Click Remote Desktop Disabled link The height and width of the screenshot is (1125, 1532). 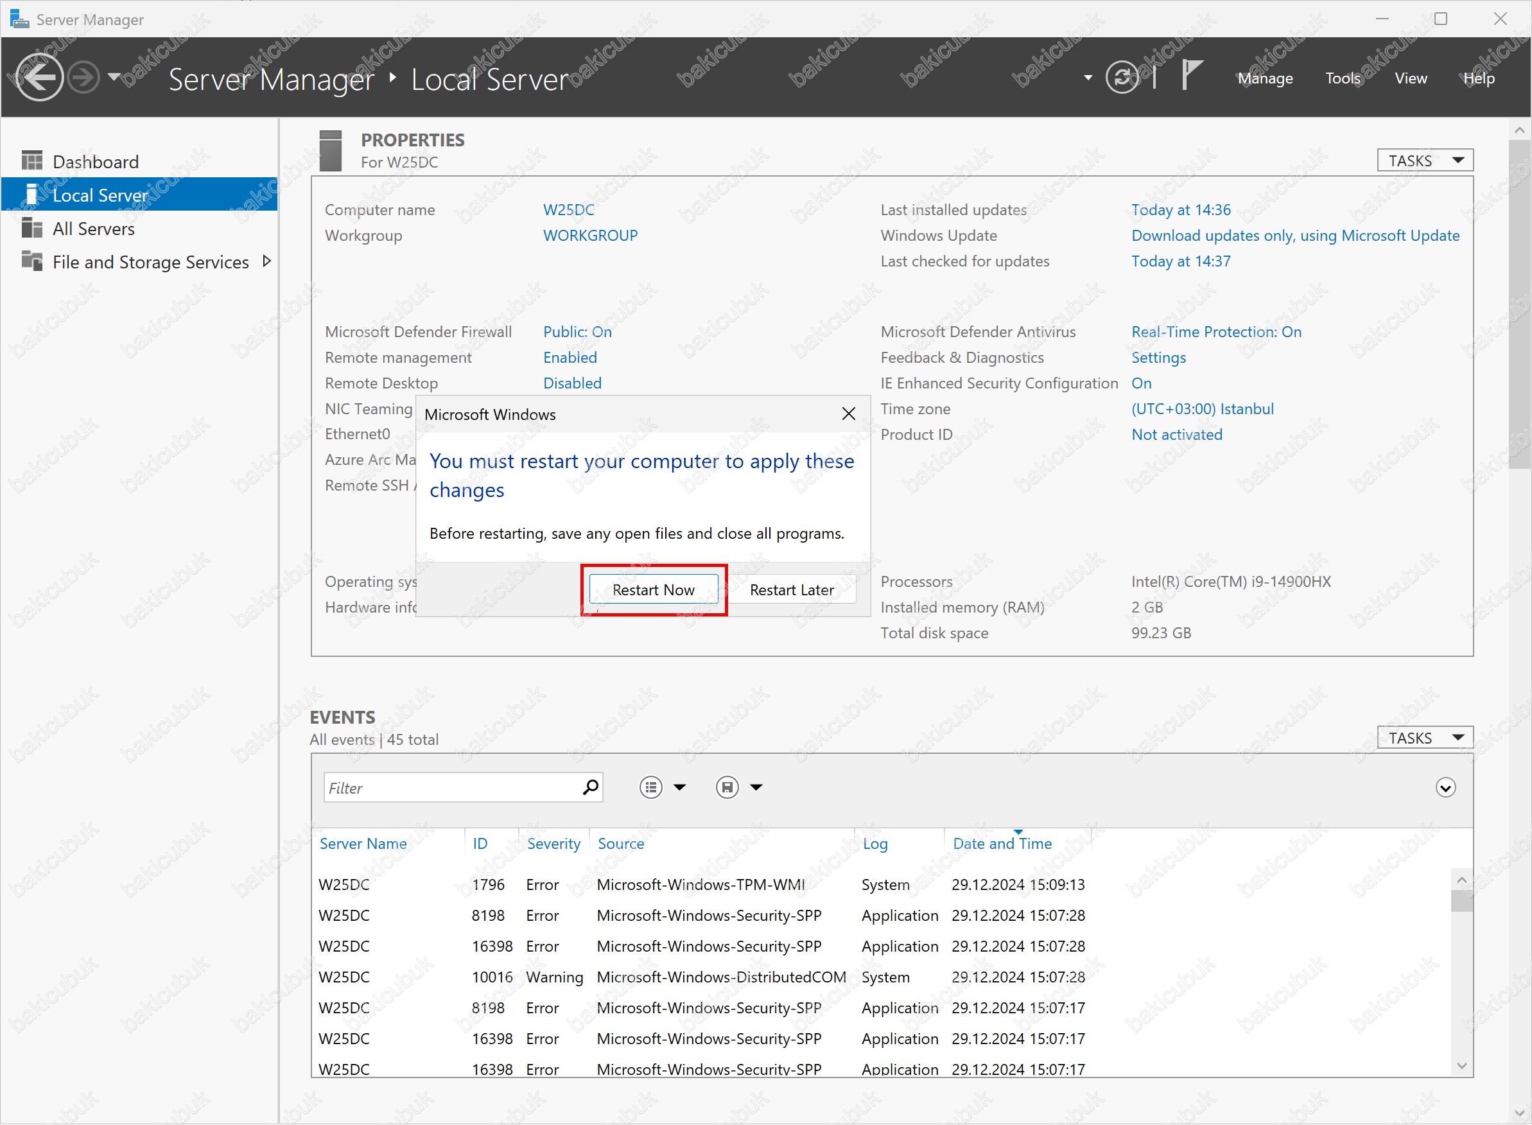coord(572,383)
